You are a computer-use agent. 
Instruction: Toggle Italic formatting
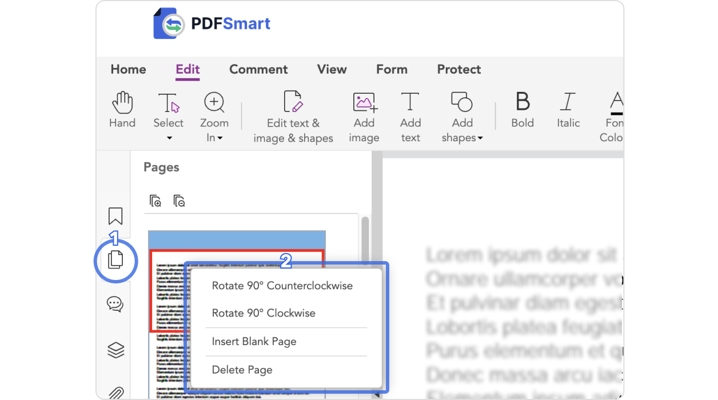568,110
